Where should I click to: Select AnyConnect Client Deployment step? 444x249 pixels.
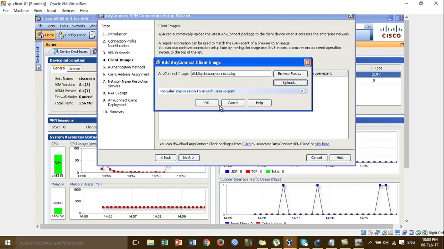coord(122,102)
